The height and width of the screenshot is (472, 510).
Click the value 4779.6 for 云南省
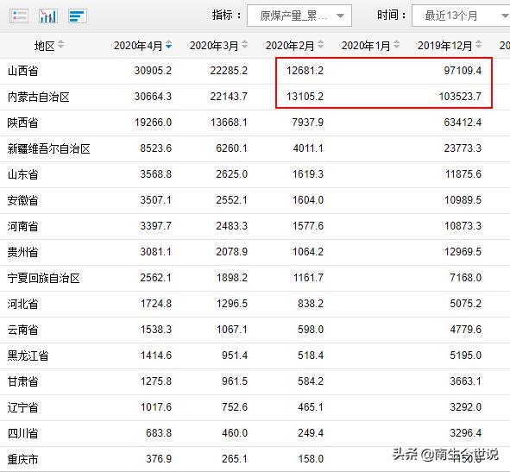click(x=466, y=330)
